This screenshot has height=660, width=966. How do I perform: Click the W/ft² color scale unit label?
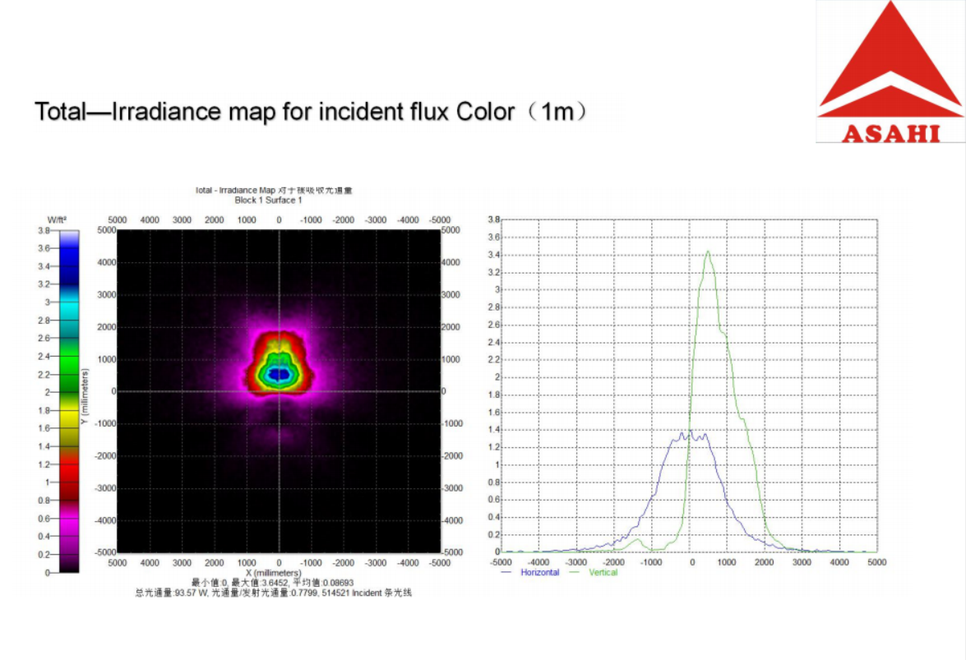click(57, 219)
